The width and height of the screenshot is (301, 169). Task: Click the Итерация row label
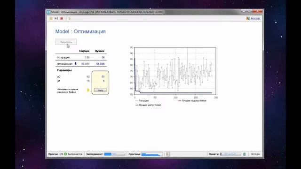pyautogui.click(x=63, y=57)
